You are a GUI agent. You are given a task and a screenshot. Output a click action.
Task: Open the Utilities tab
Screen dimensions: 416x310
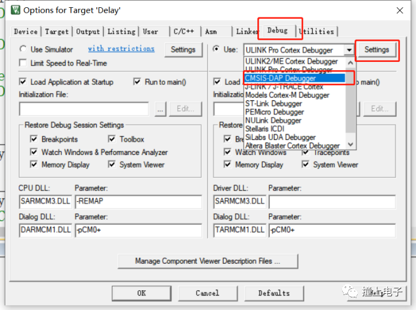point(317,32)
